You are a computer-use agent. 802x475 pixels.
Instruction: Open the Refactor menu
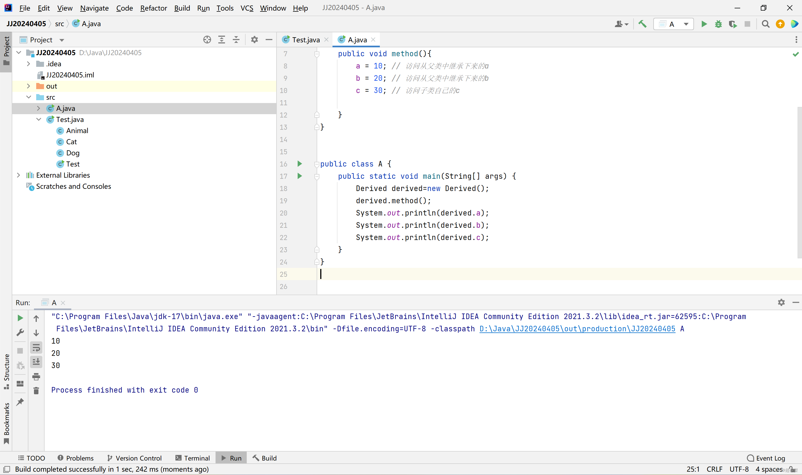coord(153,8)
